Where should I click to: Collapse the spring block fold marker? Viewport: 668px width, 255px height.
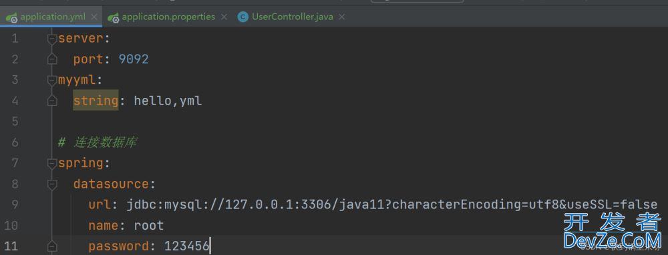click(52, 163)
